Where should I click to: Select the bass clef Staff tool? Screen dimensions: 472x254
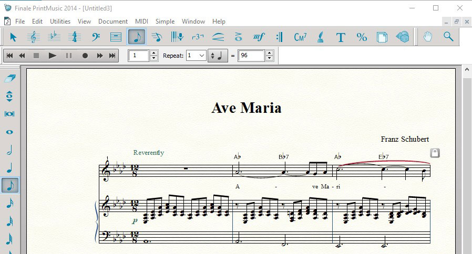[96, 37]
